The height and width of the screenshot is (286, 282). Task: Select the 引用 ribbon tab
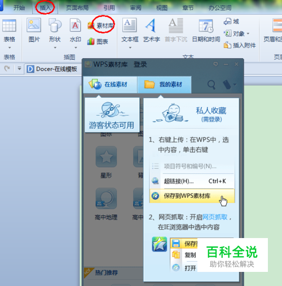point(109,8)
